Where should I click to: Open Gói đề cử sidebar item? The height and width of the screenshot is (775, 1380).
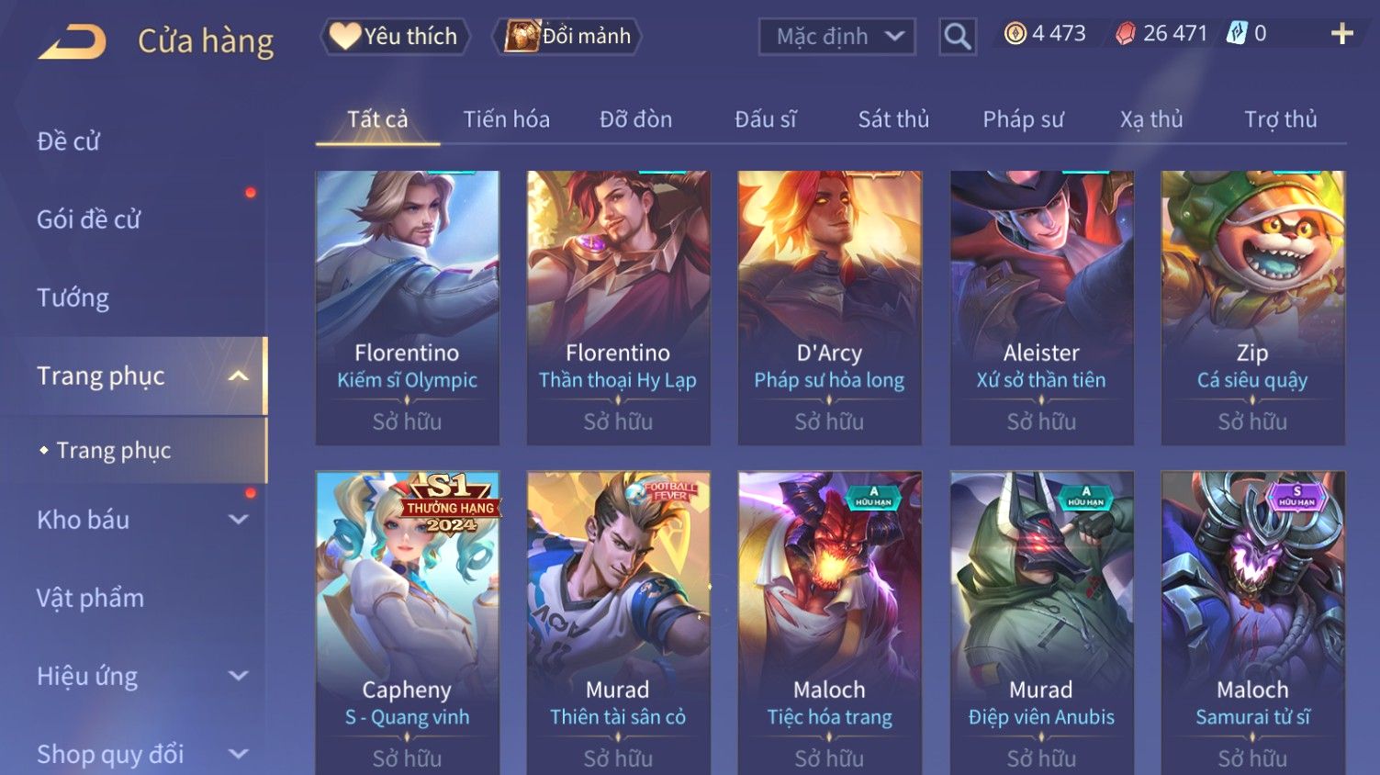click(x=88, y=219)
